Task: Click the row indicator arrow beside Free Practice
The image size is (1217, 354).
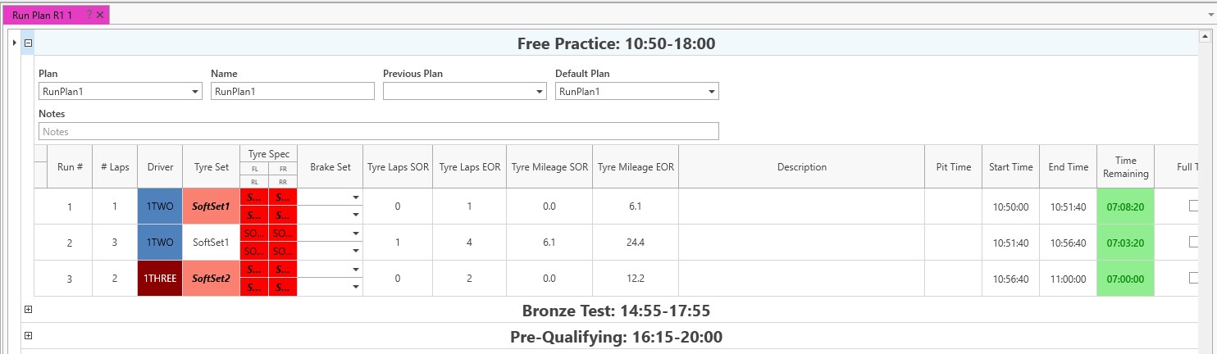Action: 15,43
